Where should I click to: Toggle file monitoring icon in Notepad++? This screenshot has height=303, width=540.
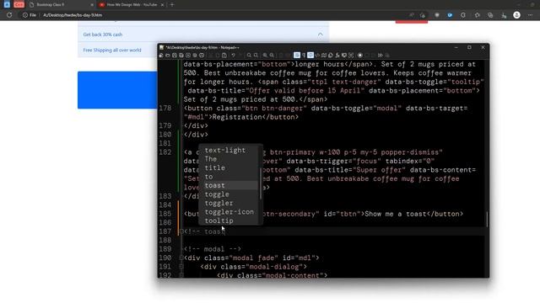(351, 56)
